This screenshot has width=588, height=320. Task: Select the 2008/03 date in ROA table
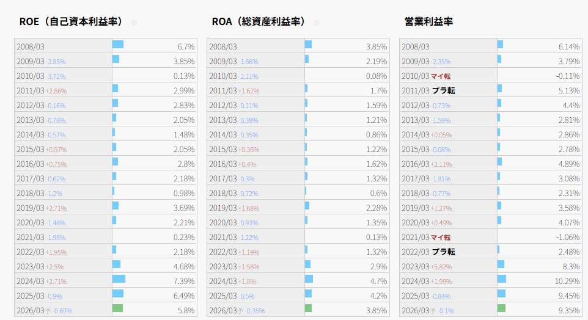tap(223, 47)
